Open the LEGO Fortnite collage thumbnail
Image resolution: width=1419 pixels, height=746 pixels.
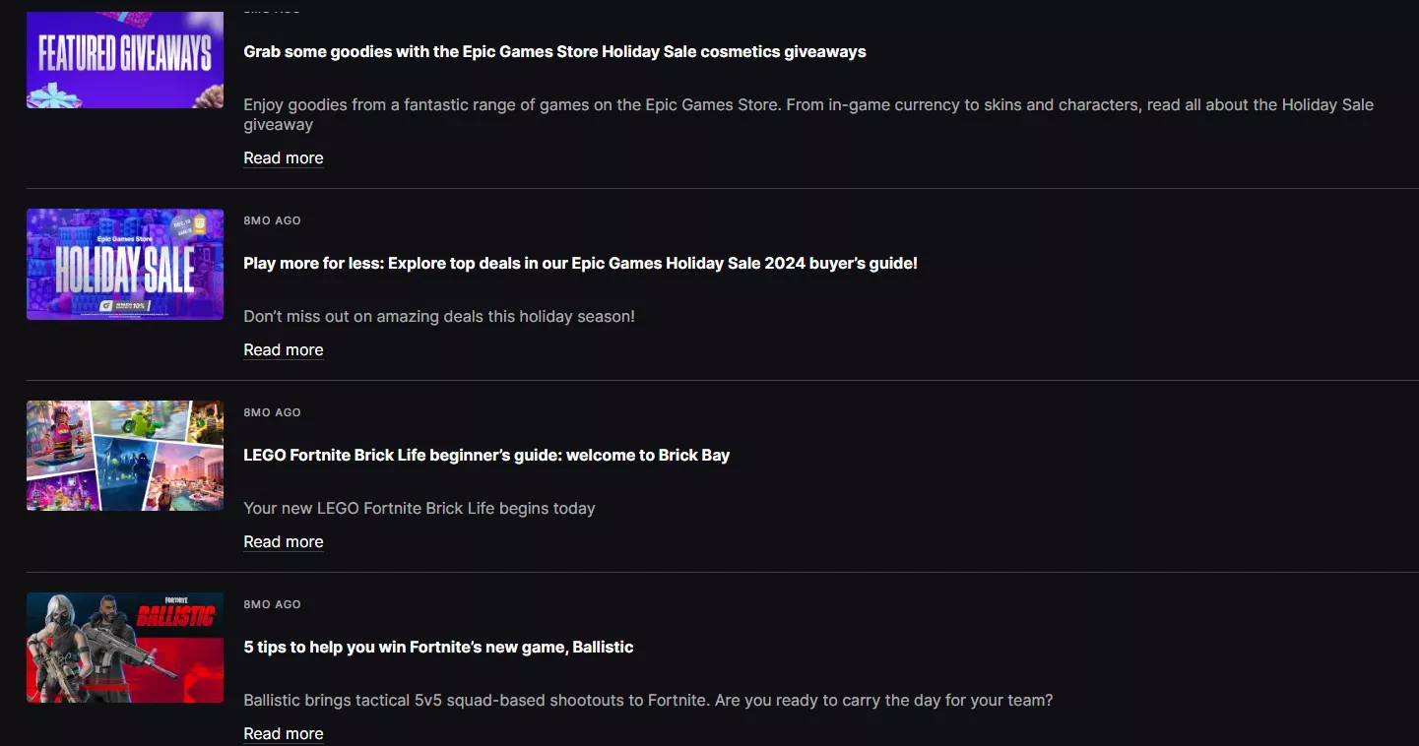pyautogui.click(x=125, y=456)
